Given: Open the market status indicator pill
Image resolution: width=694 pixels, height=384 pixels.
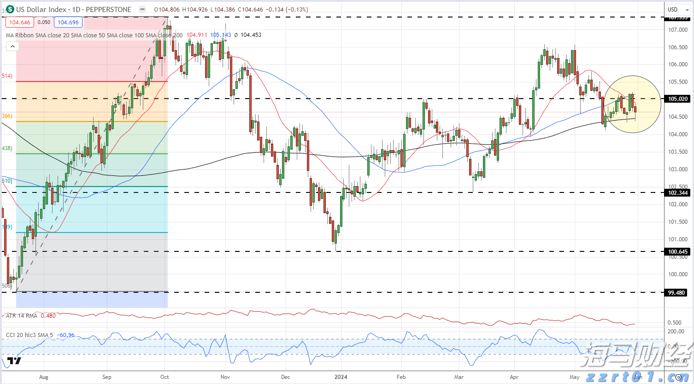Looking at the screenshot, I should pyautogui.click(x=142, y=9).
